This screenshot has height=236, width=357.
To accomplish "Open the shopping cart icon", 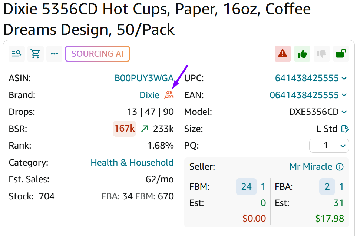I will pyautogui.click(x=36, y=54).
